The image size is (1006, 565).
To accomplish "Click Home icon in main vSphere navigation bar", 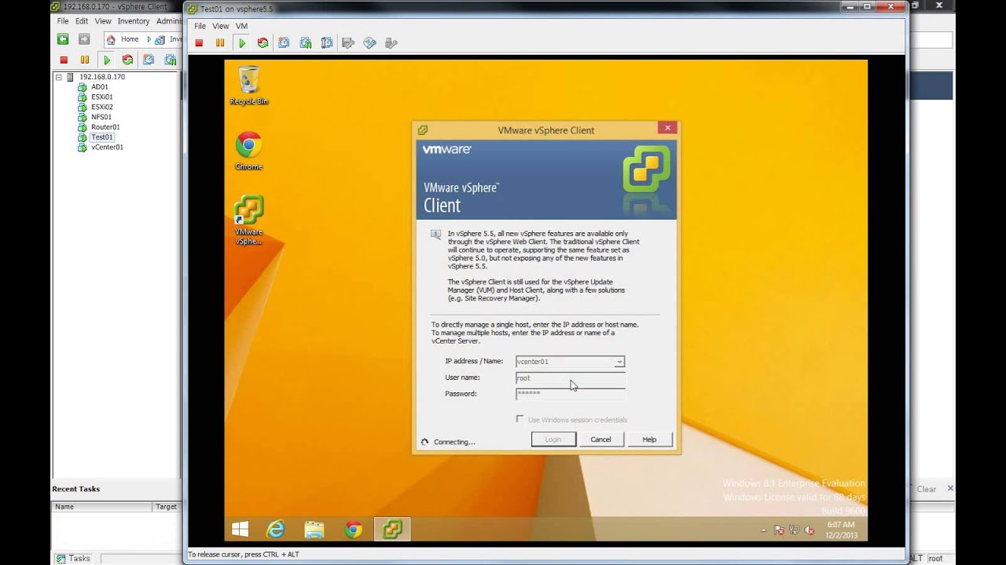I will pyautogui.click(x=111, y=39).
